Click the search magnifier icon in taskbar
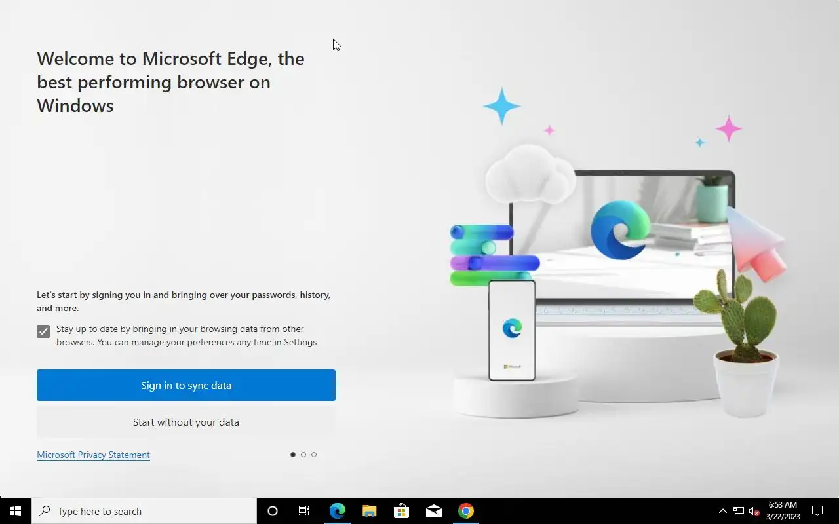The width and height of the screenshot is (839, 524). click(x=45, y=511)
